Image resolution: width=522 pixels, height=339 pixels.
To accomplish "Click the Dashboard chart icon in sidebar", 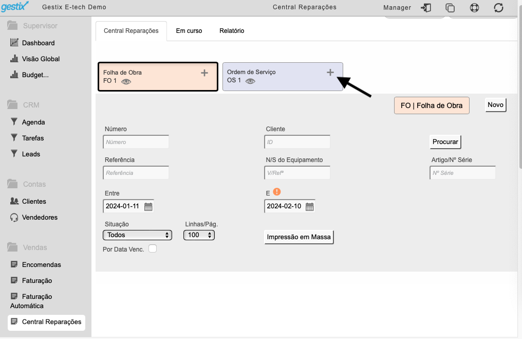I will pos(14,42).
